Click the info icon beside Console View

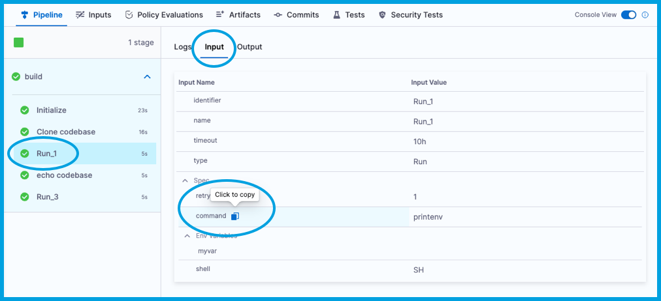click(645, 15)
